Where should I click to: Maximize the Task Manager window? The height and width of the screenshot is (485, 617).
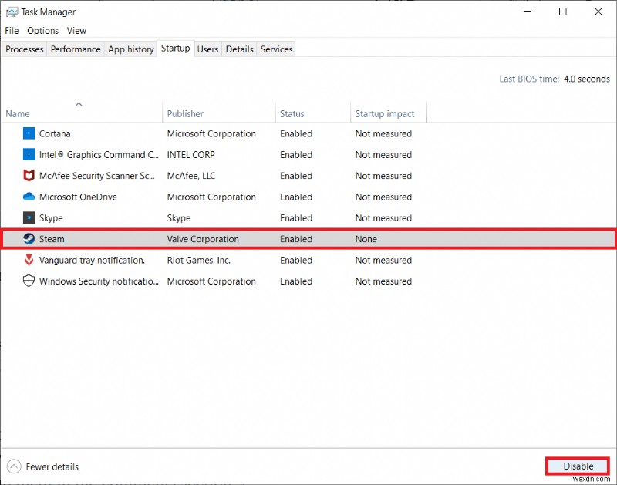(563, 12)
